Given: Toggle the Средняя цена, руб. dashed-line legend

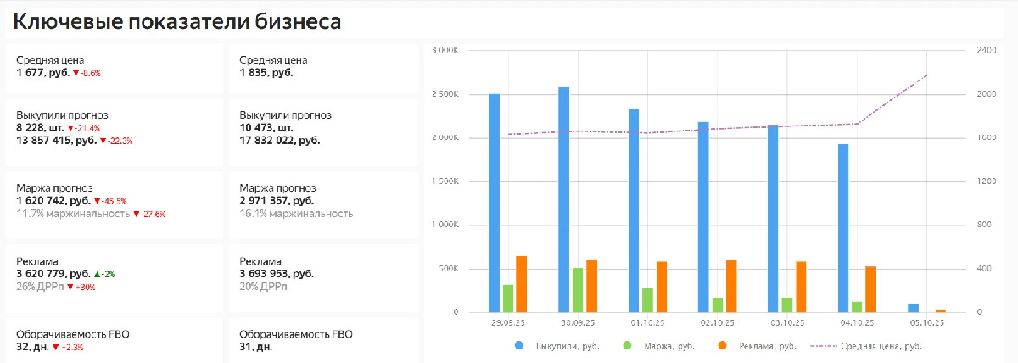Looking at the screenshot, I should (867, 346).
